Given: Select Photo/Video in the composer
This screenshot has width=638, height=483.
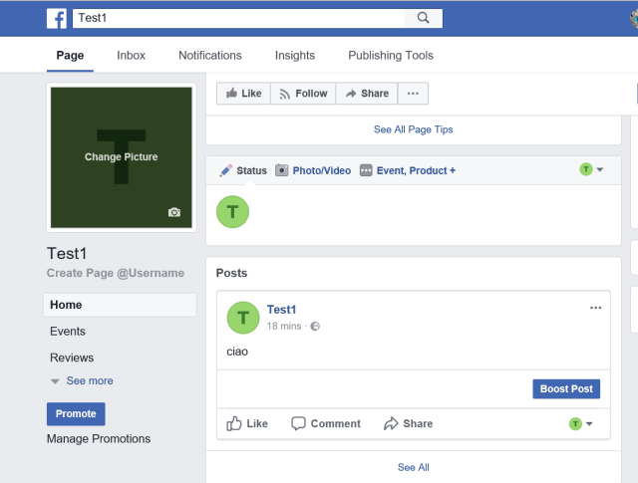Looking at the screenshot, I should pyautogui.click(x=313, y=170).
